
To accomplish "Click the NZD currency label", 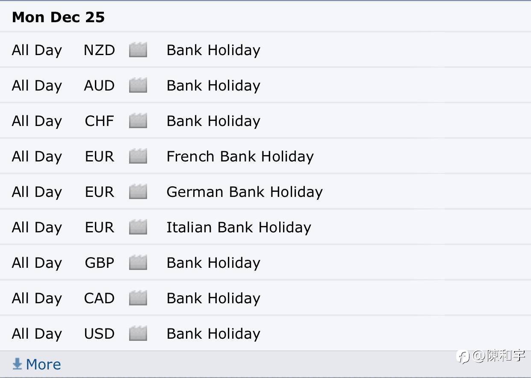I will [99, 50].
